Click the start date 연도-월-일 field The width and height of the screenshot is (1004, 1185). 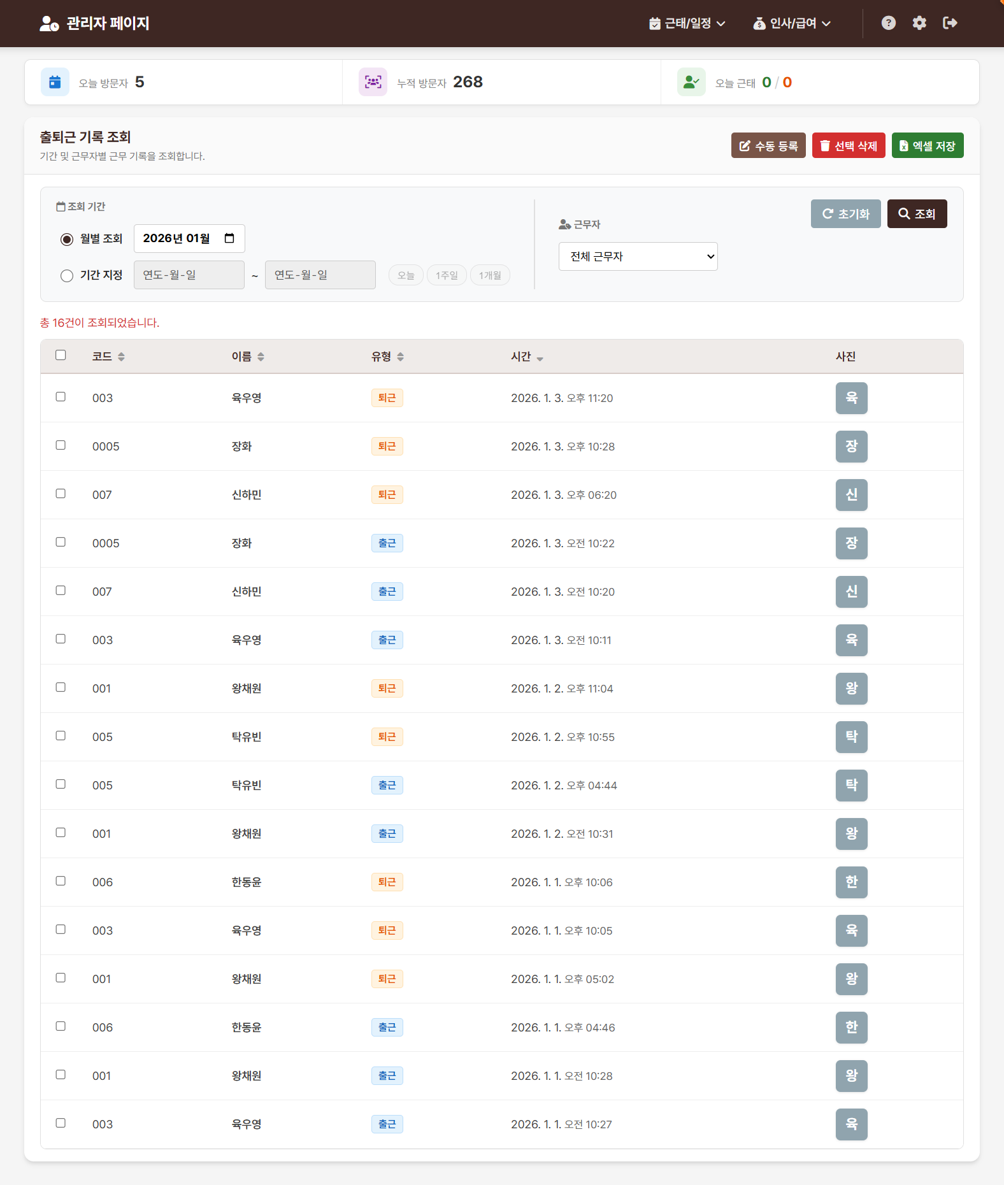189,275
